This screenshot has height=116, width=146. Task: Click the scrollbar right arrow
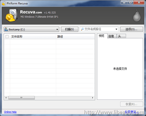pyautogui.click(x=93, y=98)
